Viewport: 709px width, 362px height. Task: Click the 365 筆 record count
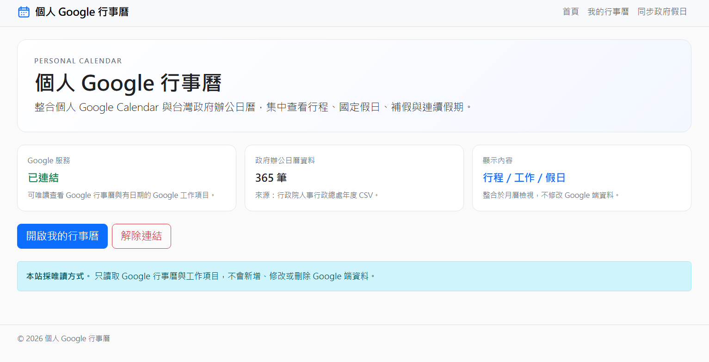(x=271, y=178)
